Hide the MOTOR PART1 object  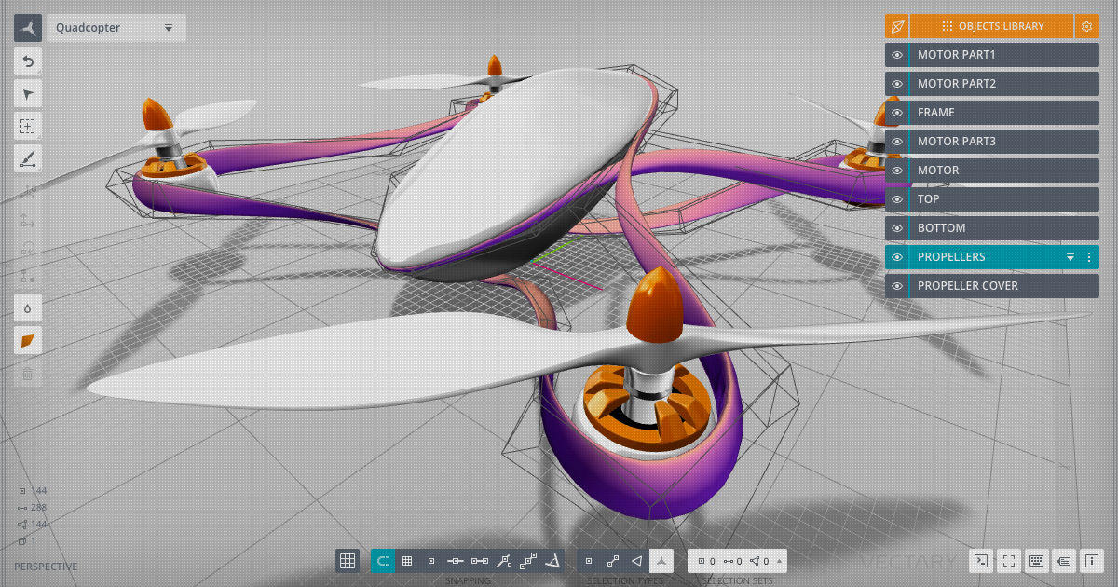click(x=897, y=55)
